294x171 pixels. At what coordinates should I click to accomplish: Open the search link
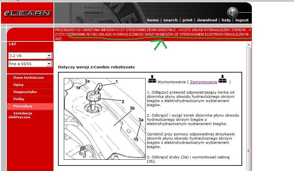click(170, 20)
